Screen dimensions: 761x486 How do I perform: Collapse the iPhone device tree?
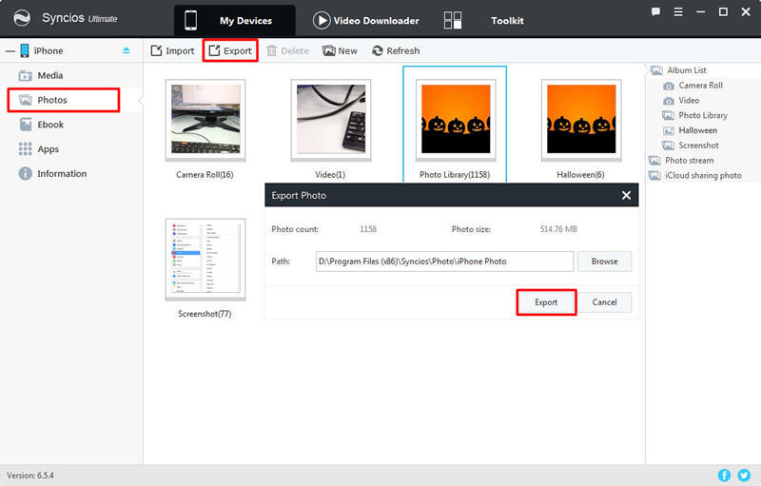pyautogui.click(x=9, y=50)
